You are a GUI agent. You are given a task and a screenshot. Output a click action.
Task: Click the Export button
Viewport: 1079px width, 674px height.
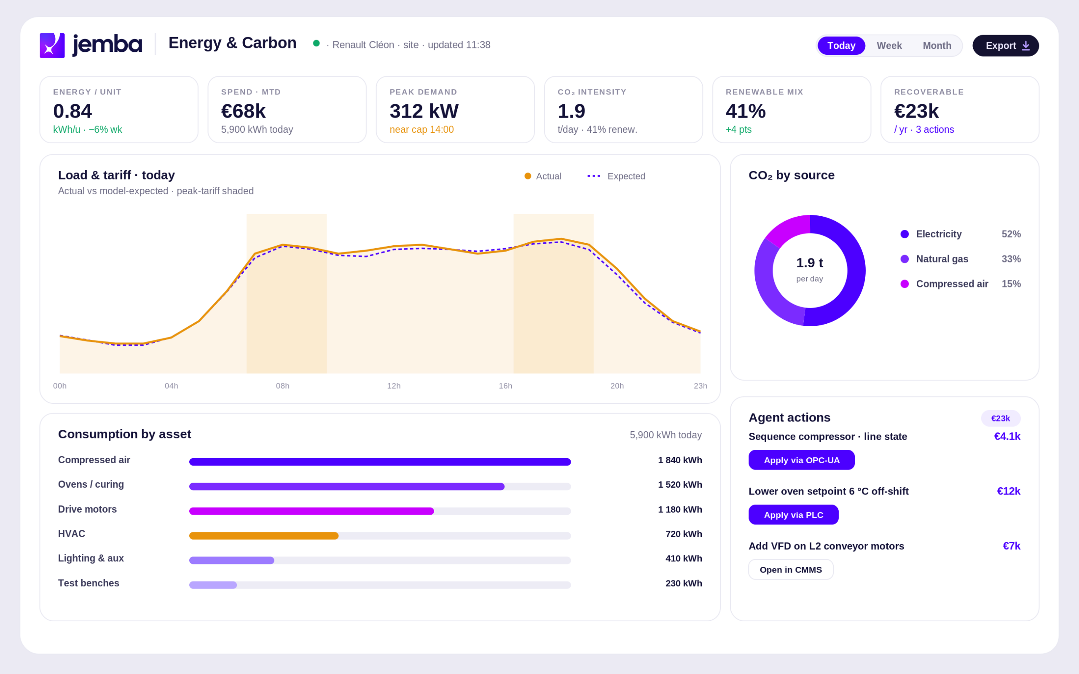[x=1006, y=46]
